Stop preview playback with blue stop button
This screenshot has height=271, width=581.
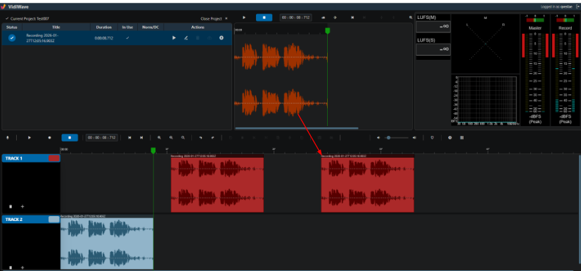click(264, 18)
